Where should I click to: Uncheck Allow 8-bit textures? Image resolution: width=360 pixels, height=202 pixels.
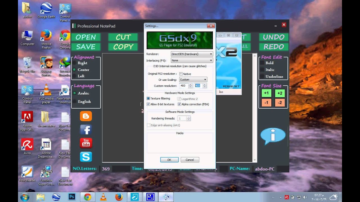[148, 104]
